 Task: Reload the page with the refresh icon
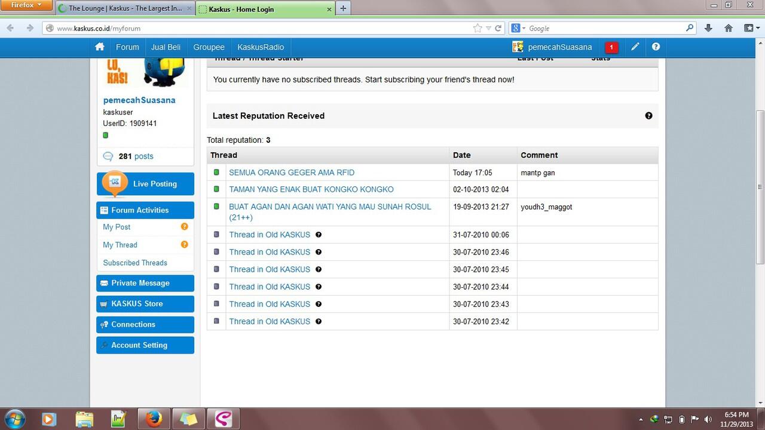coord(498,28)
